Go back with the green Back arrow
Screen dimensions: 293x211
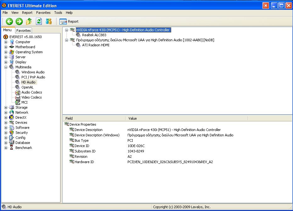pyautogui.click(x=9, y=21)
